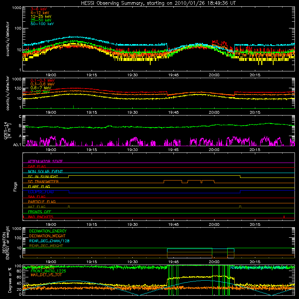
Task: Click the DECIMATION_WEIGHT legend label
Action: (47, 236)
